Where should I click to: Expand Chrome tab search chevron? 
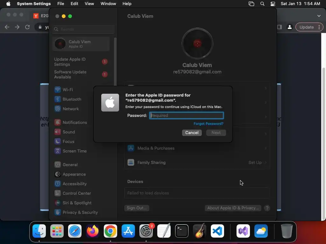[x=319, y=16]
